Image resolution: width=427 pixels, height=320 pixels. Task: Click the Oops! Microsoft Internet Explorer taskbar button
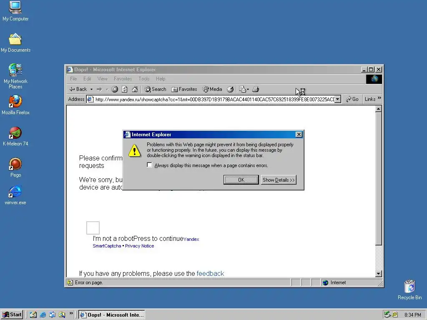click(x=112, y=315)
